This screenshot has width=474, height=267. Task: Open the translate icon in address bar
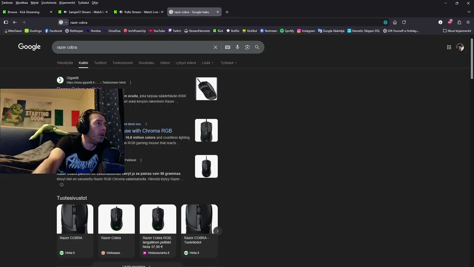(x=385, y=22)
